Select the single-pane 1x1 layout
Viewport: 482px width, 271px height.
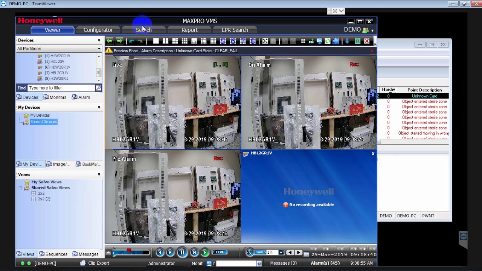pyautogui.click(x=156, y=41)
